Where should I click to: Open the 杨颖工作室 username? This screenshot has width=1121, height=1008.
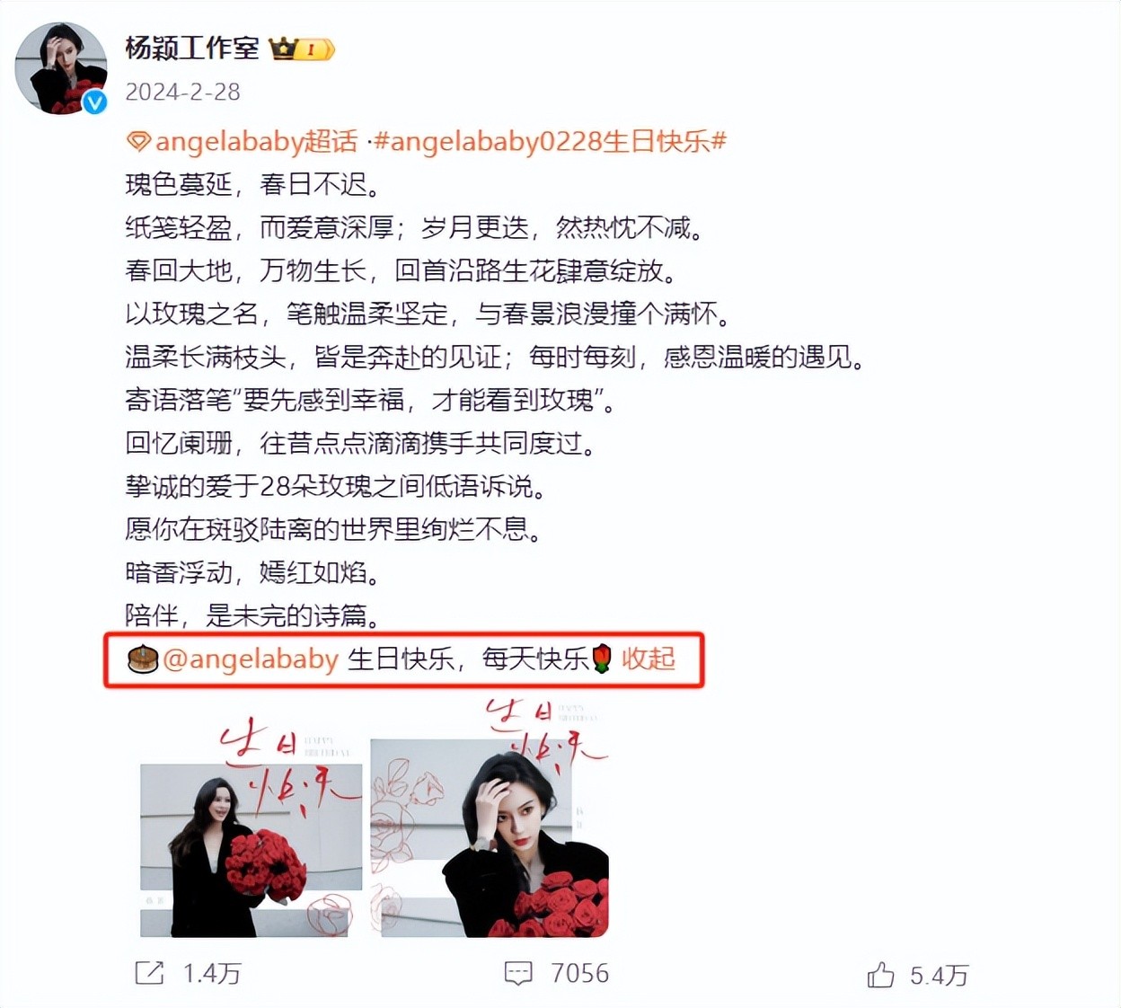pos(192,48)
